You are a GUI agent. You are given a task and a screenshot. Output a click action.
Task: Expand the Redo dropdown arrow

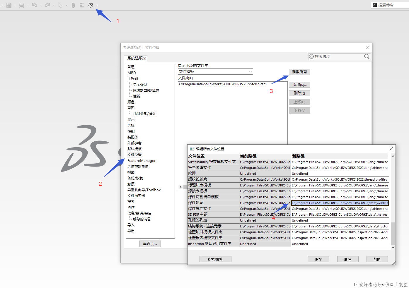pos(54,5)
